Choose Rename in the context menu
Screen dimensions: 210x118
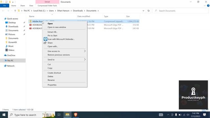(51, 80)
